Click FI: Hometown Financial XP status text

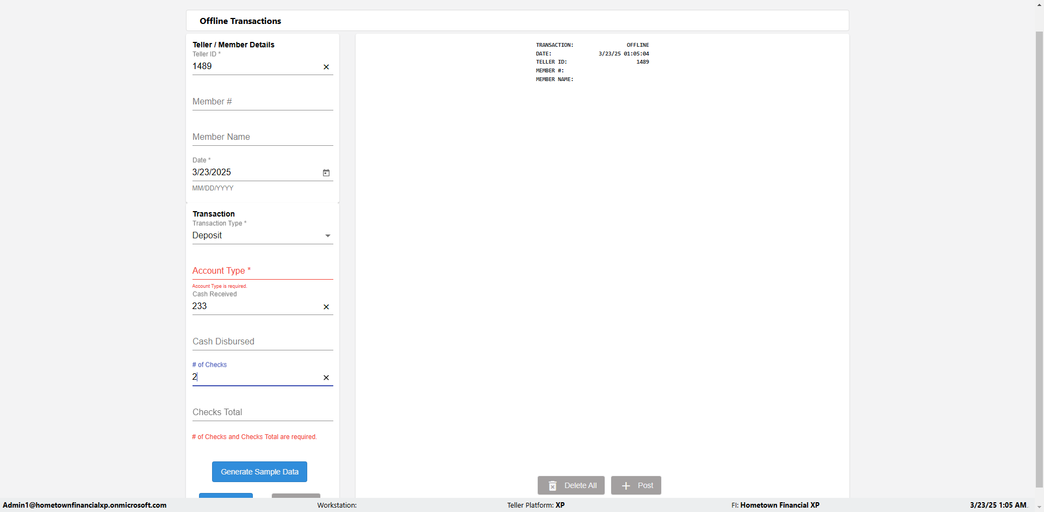[775, 505]
